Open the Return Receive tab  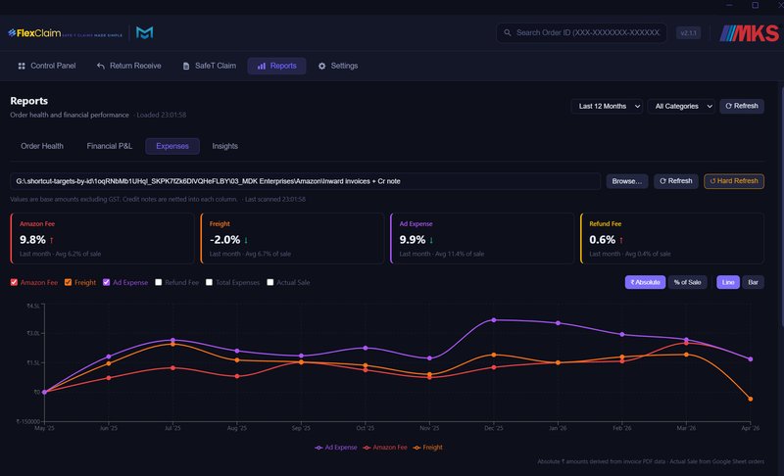click(x=129, y=66)
